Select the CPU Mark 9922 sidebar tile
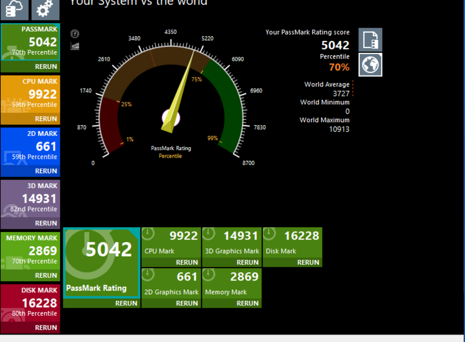465x342 pixels. click(x=30, y=94)
